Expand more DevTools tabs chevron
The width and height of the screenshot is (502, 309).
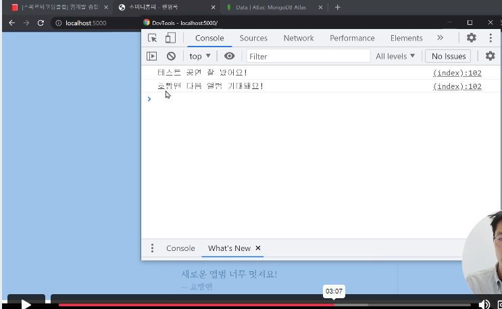[x=441, y=38]
